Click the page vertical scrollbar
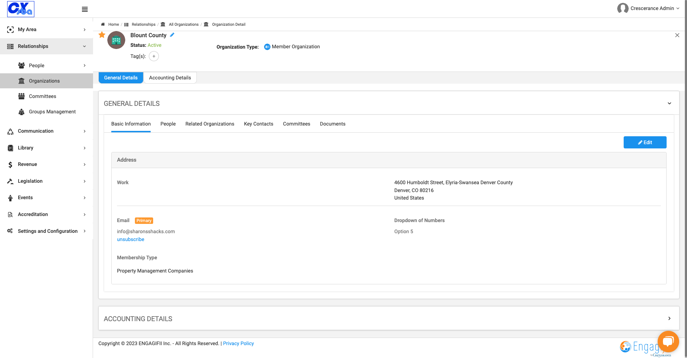Viewport: 687px width, 358px height. coord(686,179)
